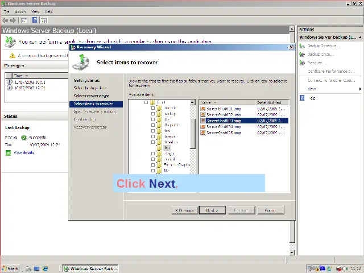Click the Select items to recover step
364x273 pixels.
pyautogui.click(x=96, y=104)
